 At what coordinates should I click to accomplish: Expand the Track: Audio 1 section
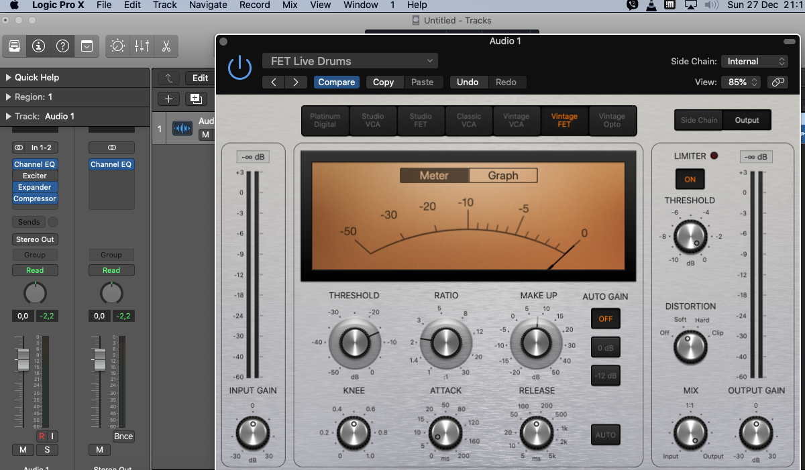(9, 116)
